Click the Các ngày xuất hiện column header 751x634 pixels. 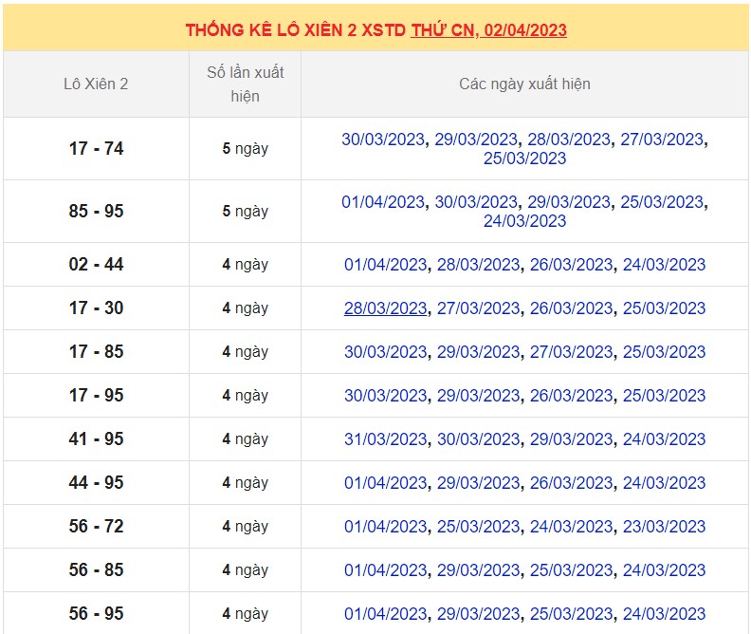tap(524, 84)
